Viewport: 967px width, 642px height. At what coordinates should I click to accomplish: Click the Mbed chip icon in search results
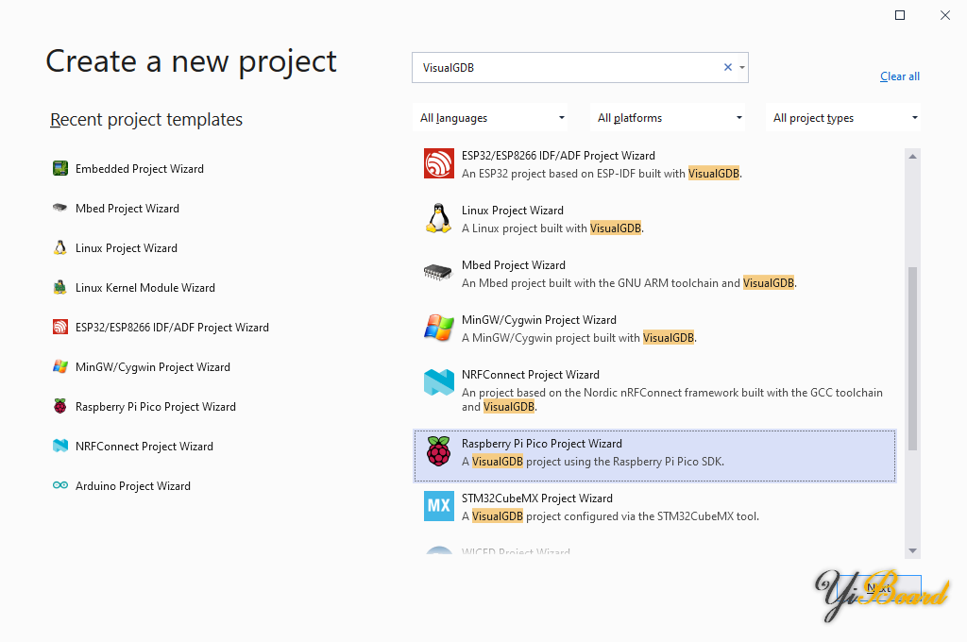(x=438, y=273)
